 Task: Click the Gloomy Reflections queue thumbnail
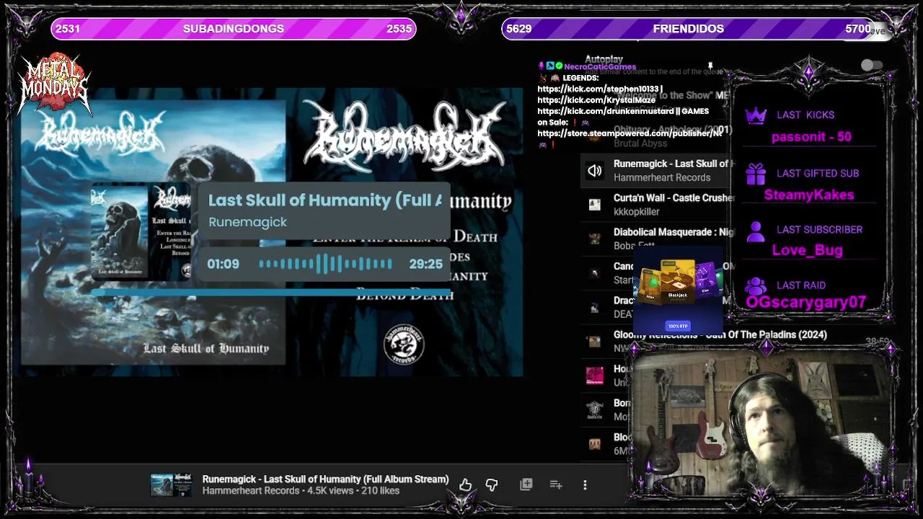point(594,341)
